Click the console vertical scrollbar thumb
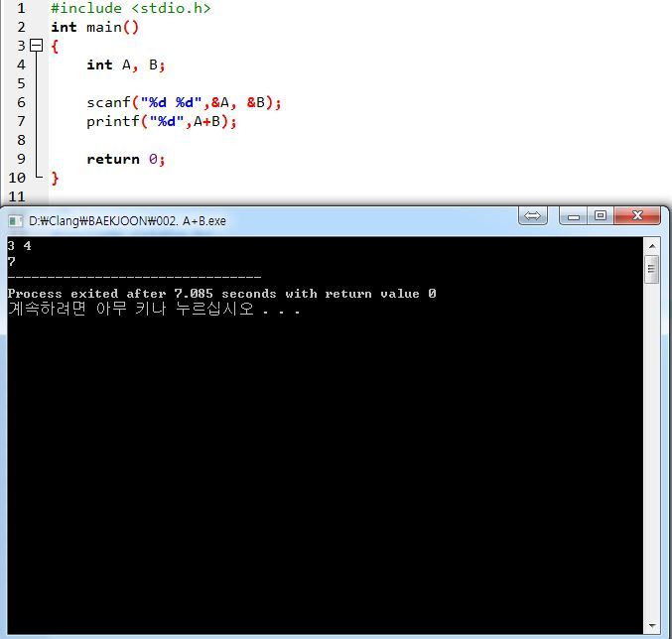The height and width of the screenshot is (639, 672). click(x=652, y=269)
